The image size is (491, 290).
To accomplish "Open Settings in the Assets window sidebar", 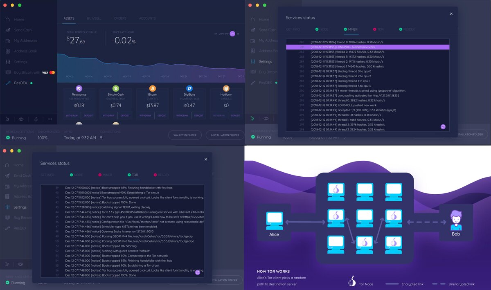I will pos(16,62).
